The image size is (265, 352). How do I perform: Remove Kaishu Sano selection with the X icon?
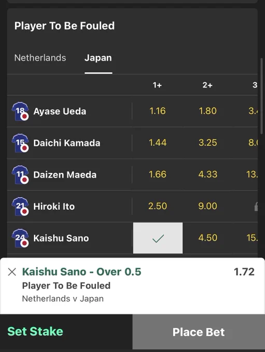click(x=12, y=272)
